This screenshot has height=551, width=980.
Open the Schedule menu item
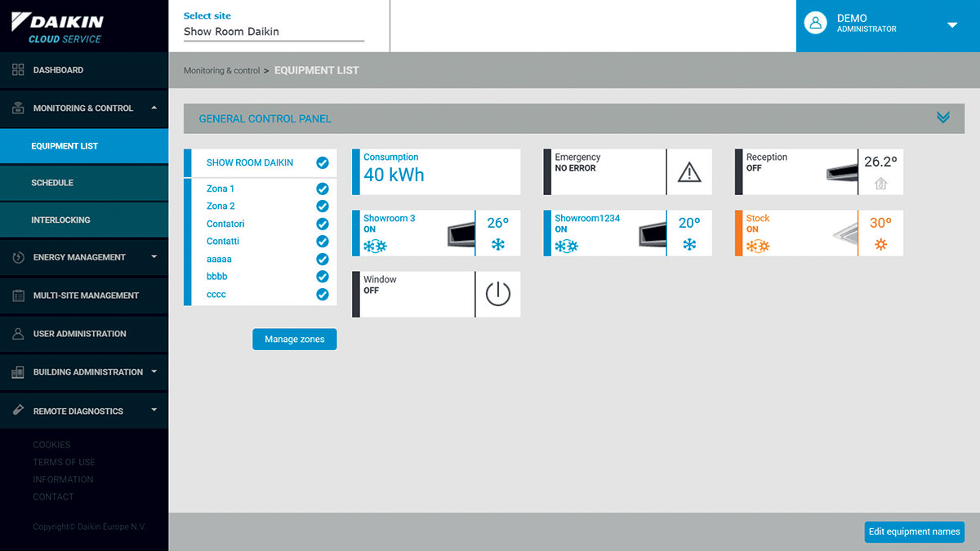pos(52,183)
